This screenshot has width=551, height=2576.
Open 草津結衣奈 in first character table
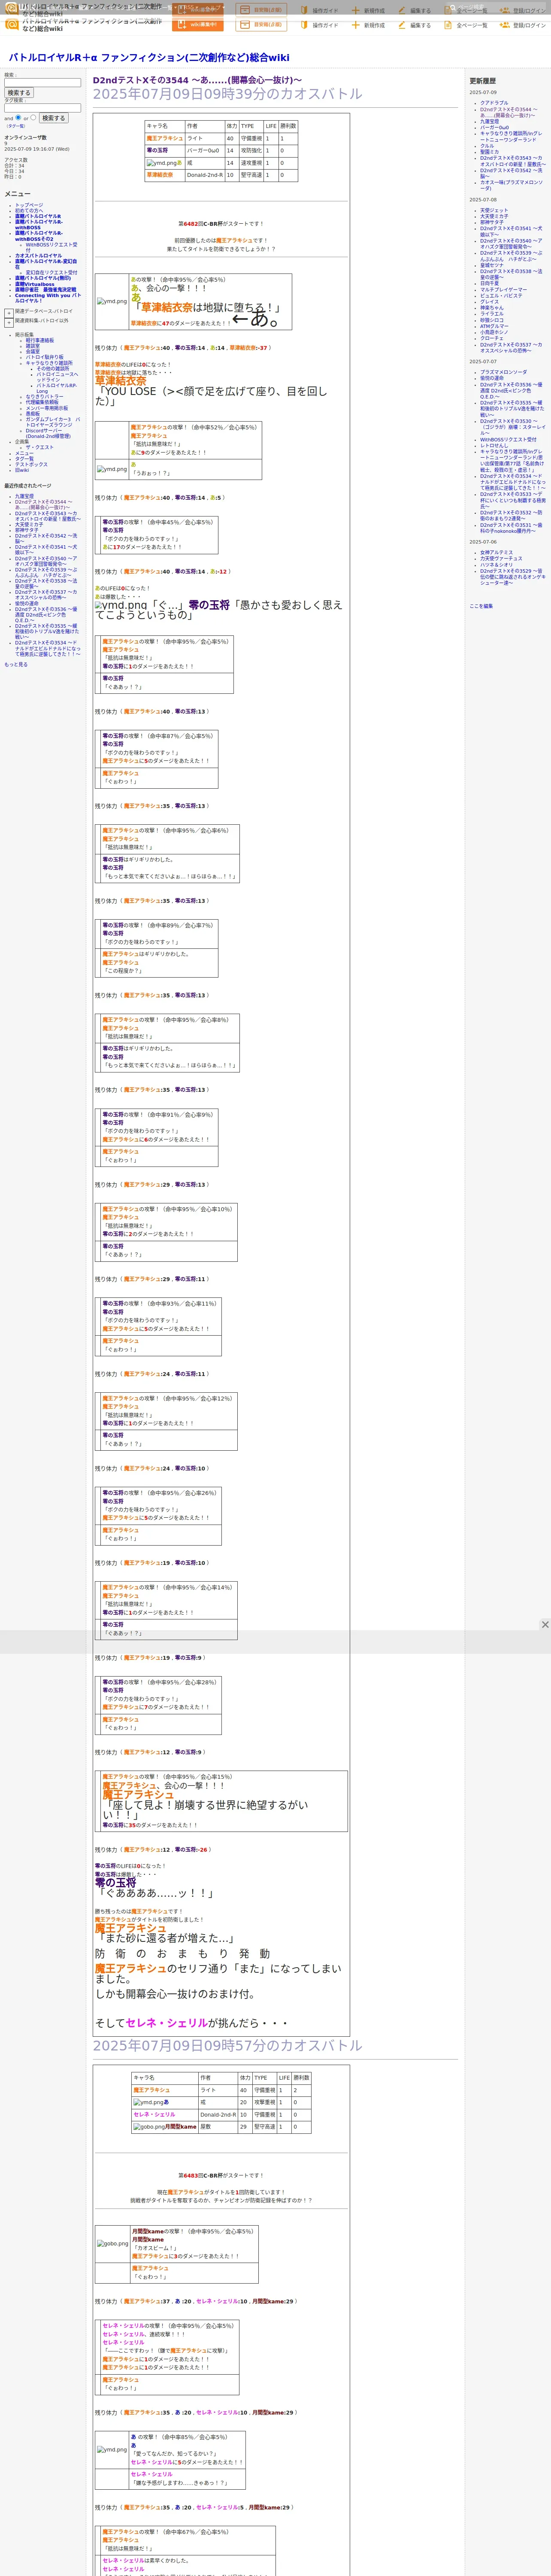(x=160, y=175)
